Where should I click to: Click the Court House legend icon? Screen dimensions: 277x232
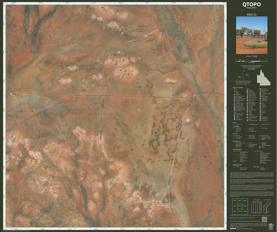(x=247, y=101)
